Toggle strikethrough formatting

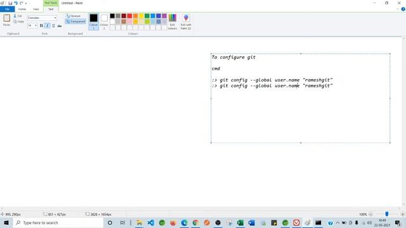60,25
